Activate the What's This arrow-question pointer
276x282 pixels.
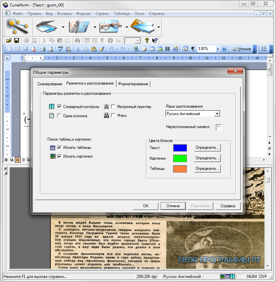tap(155, 41)
